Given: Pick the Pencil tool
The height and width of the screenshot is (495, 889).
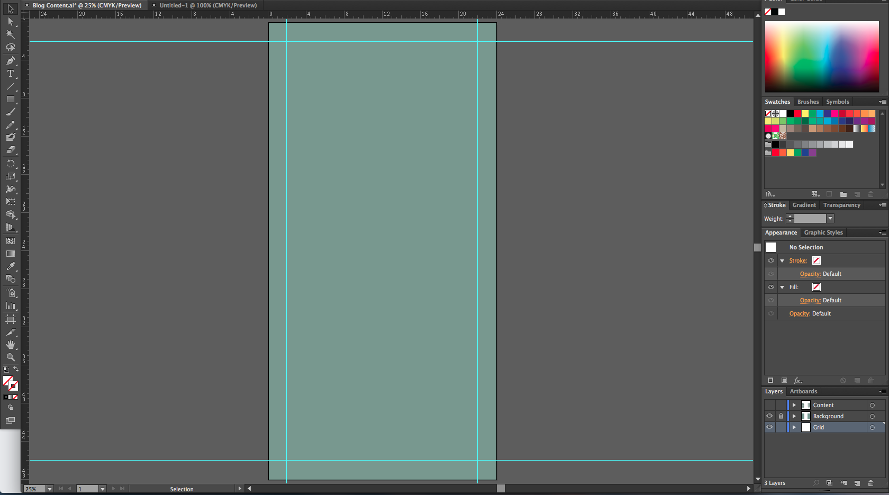Looking at the screenshot, I should pyautogui.click(x=10, y=125).
